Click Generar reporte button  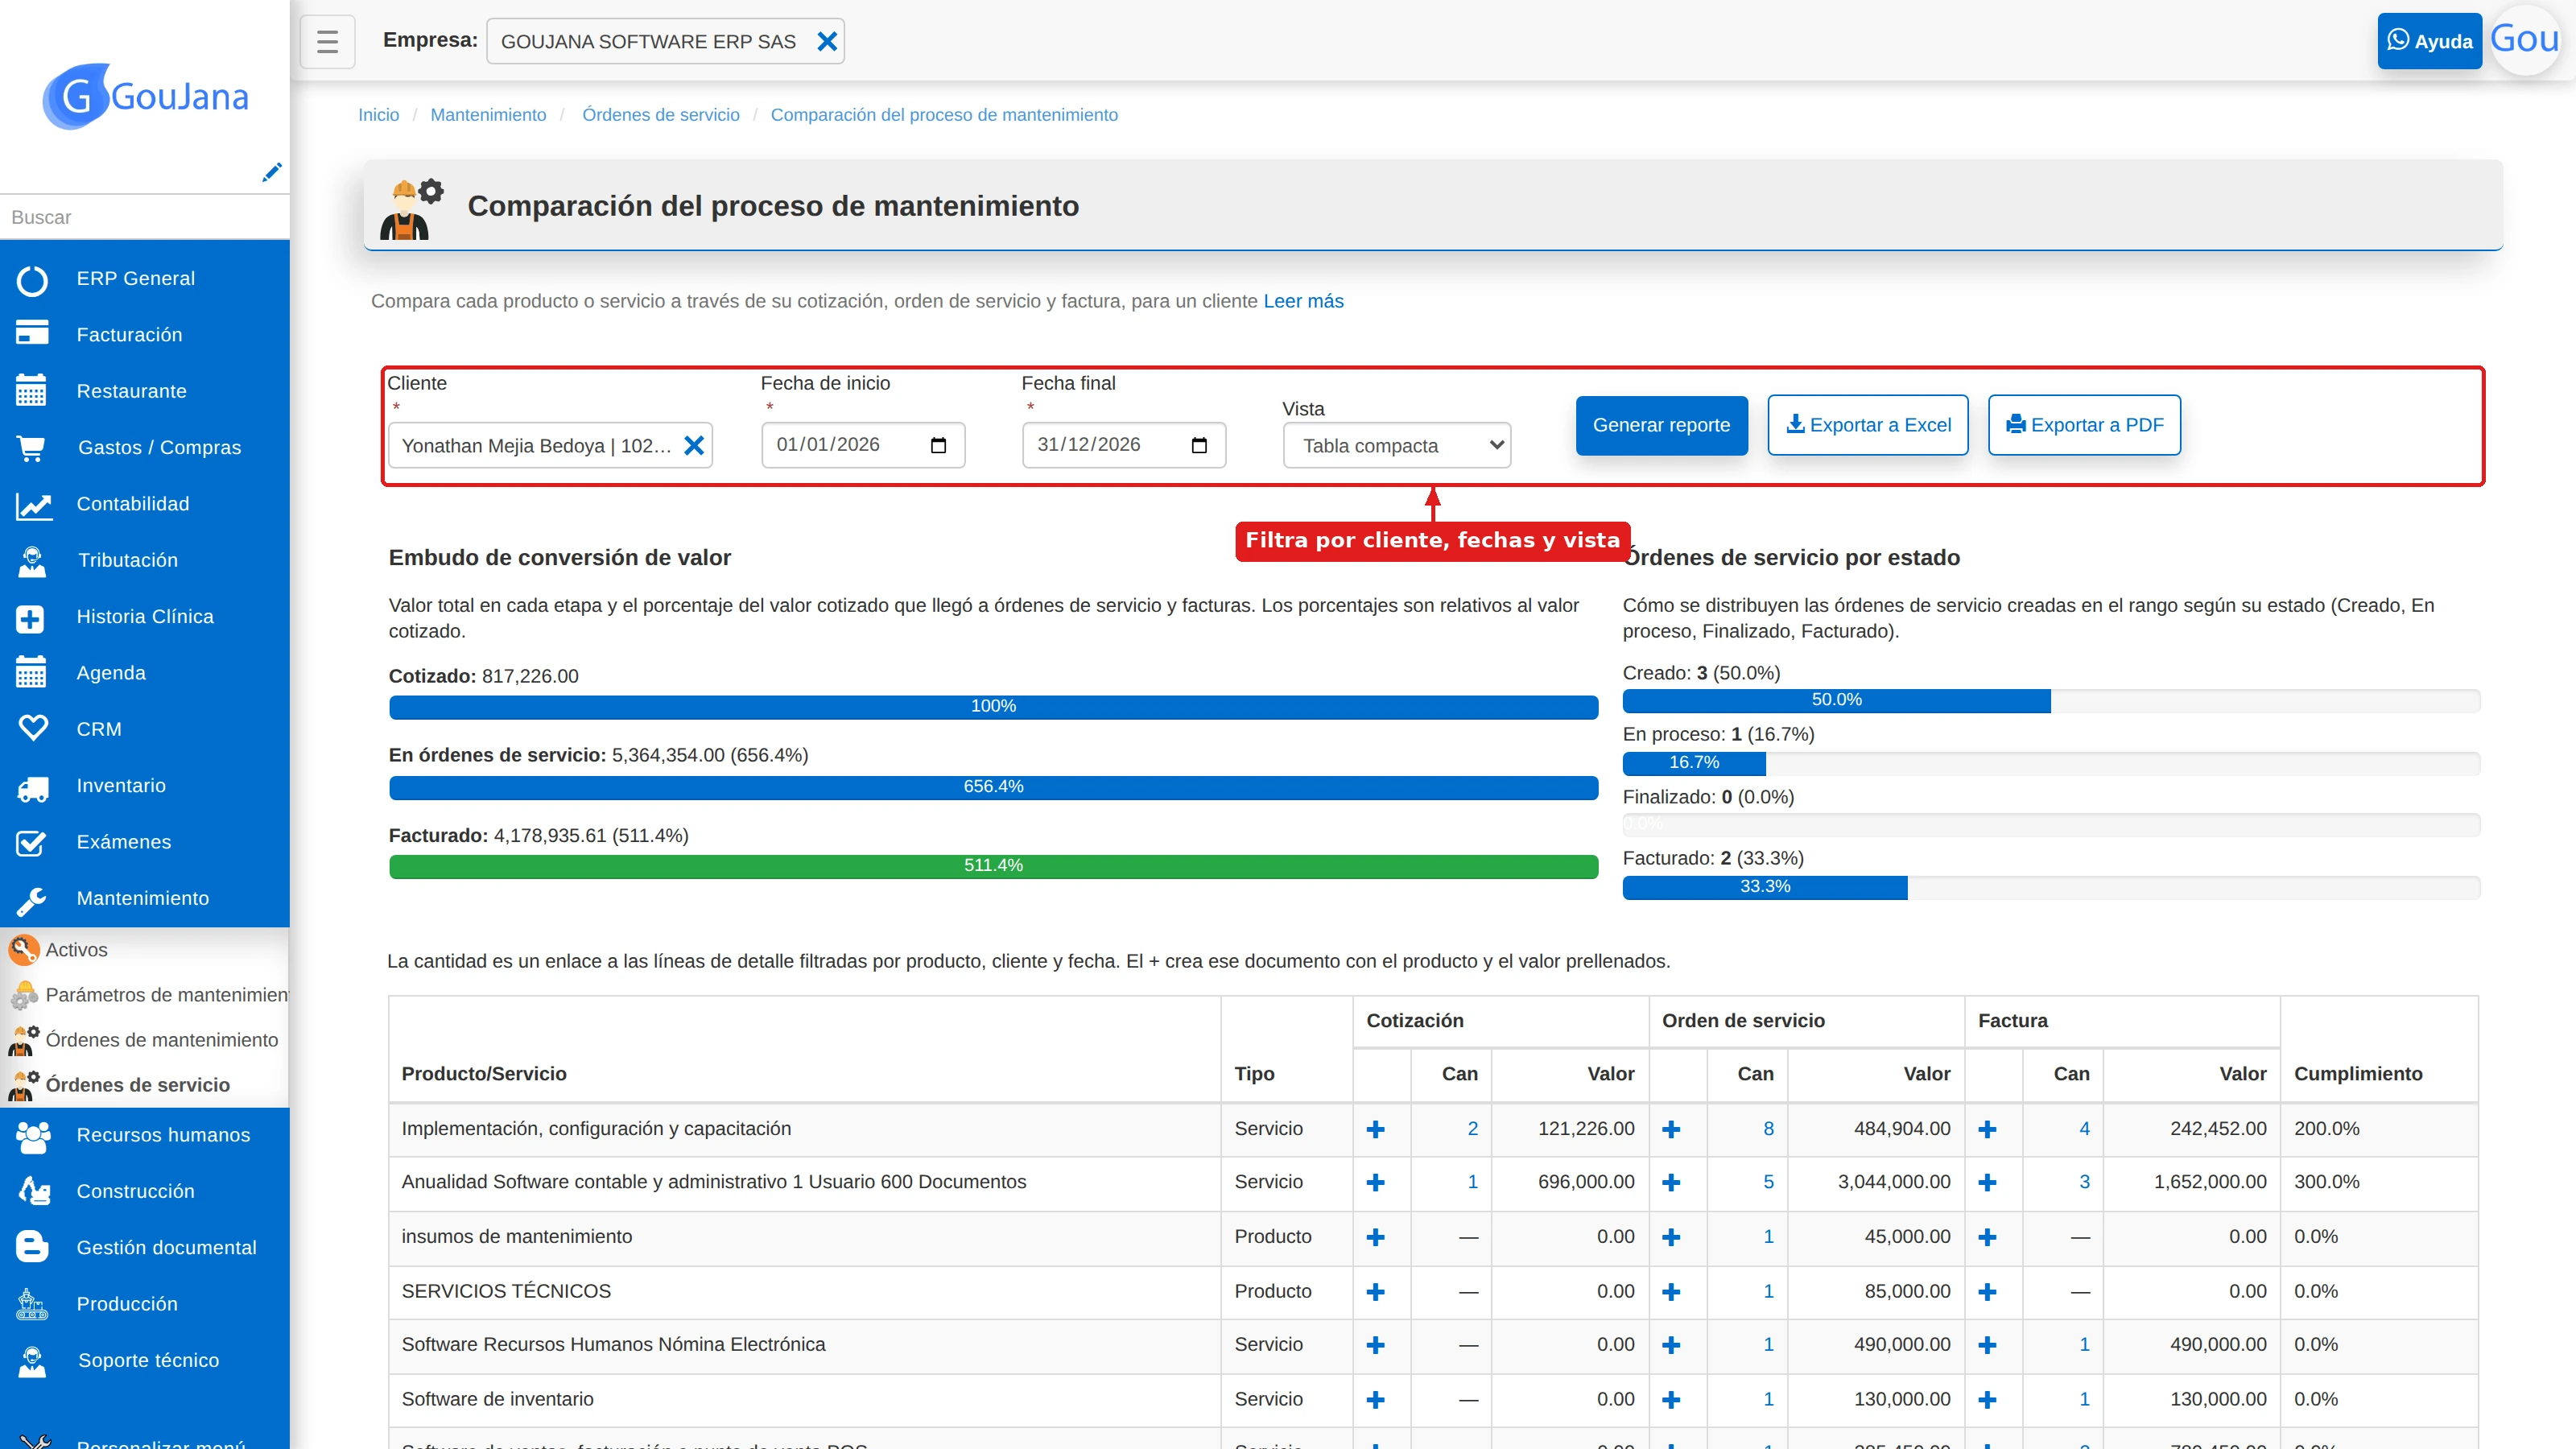click(1661, 425)
